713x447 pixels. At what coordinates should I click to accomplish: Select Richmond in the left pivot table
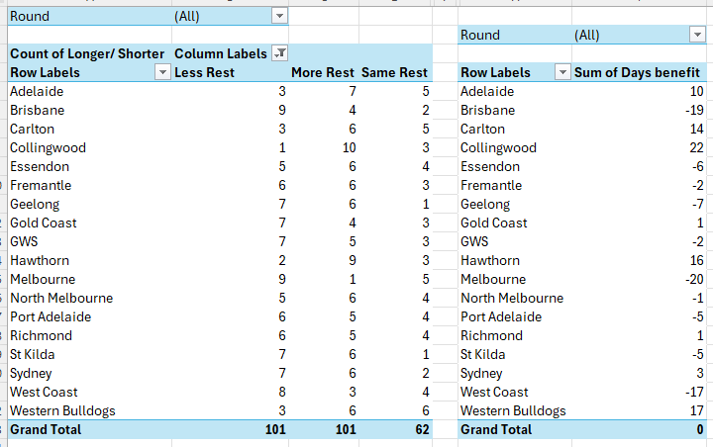[x=42, y=335]
